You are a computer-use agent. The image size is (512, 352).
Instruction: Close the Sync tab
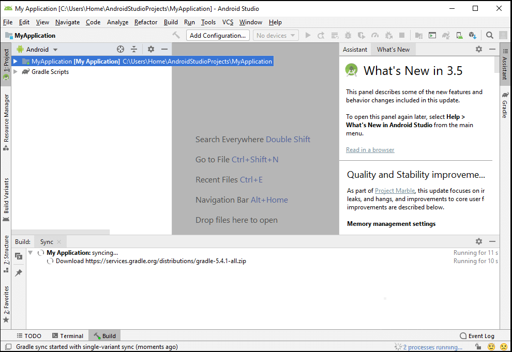pyautogui.click(x=59, y=242)
